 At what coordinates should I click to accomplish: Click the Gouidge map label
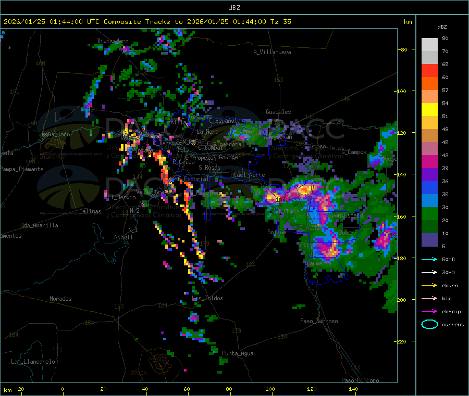pos(228,157)
